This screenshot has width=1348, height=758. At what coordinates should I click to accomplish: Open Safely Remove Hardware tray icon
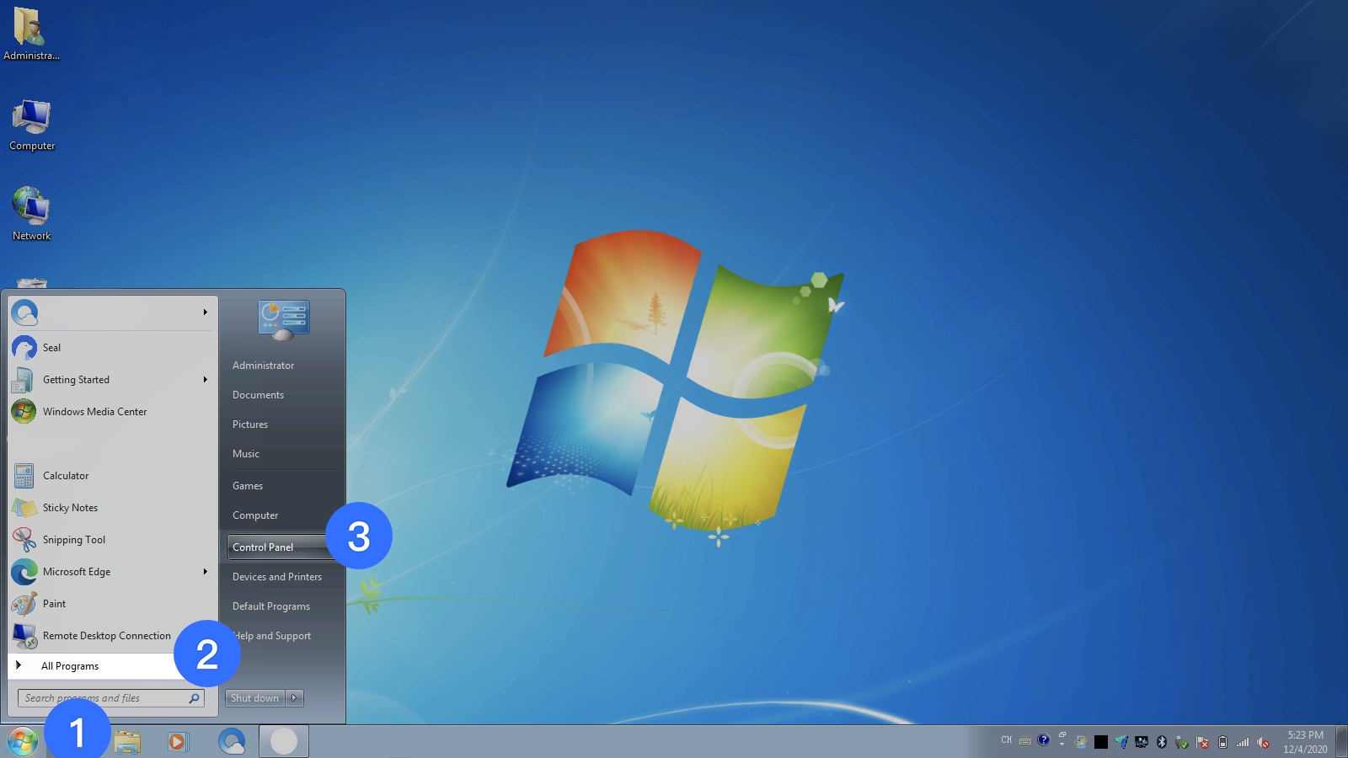1182,742
